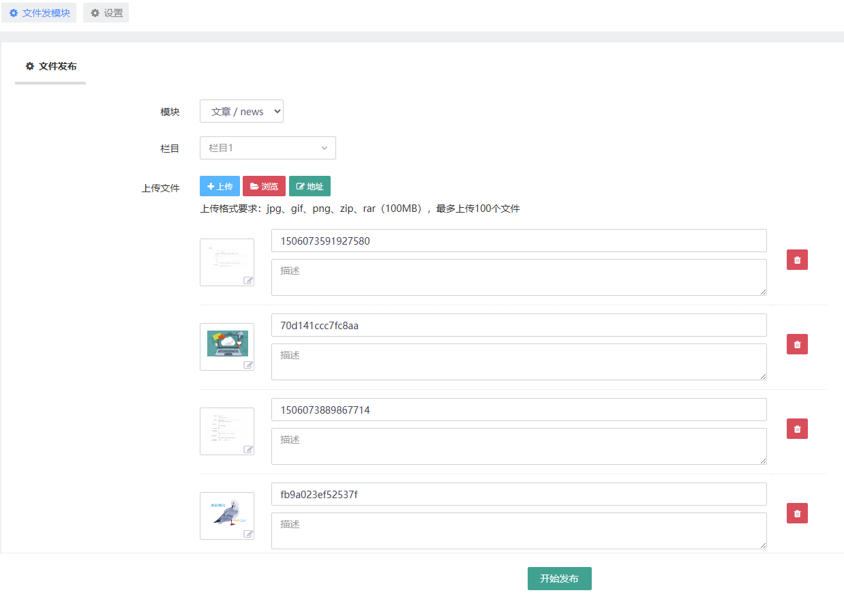Focus the title field 1506073889867714
Screen dimensions: 844x597
click(x=519, y=410)
